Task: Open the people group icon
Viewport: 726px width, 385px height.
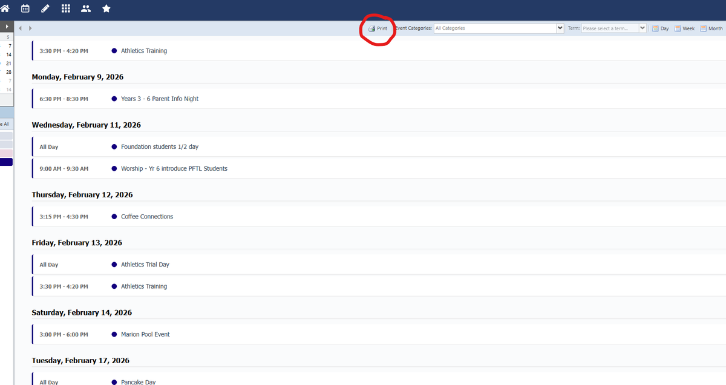Action: [86, 8]
